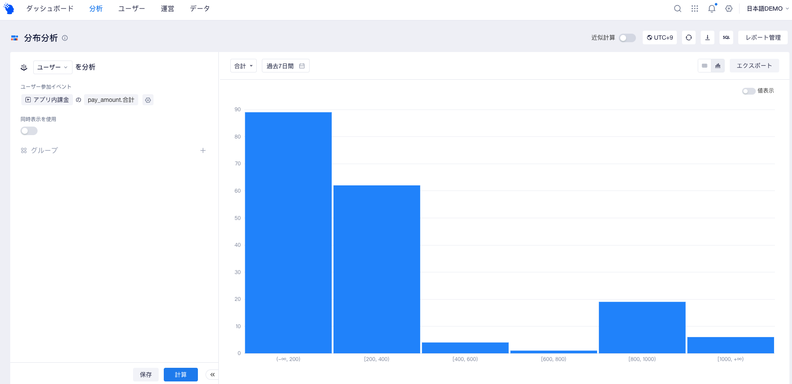Click the レポート管理 button
Viewport: 792px width, 384px height.
[763, 38]
